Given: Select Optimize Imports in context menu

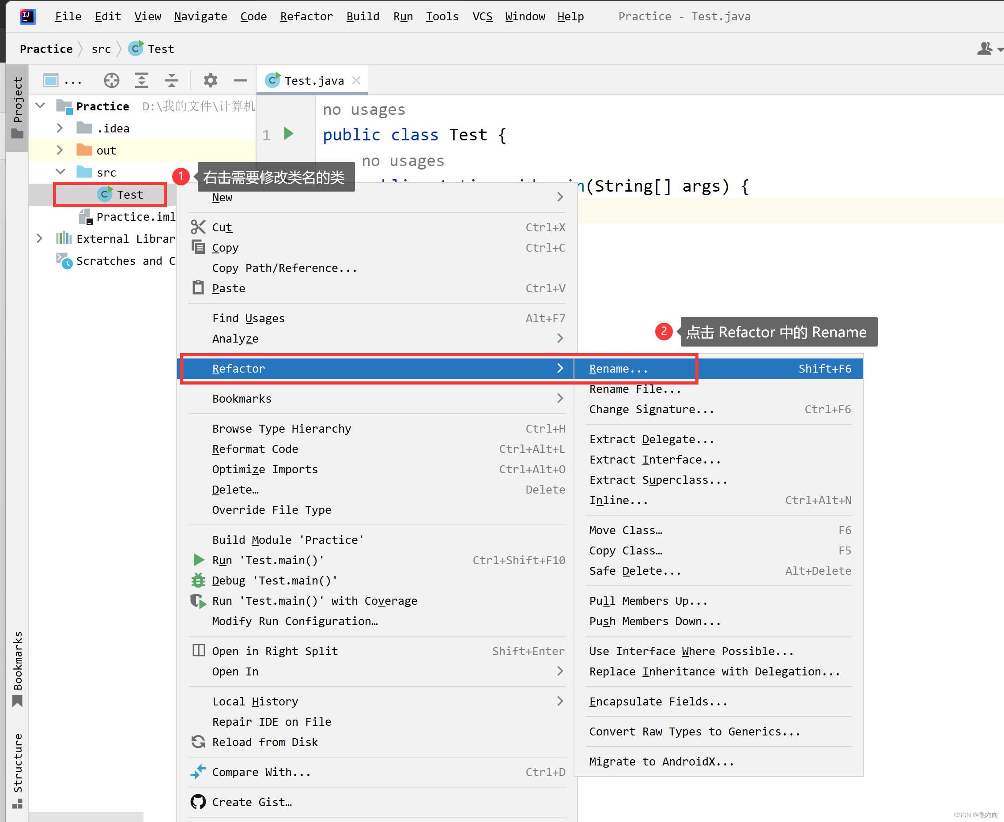Looking at the screenshot, I should pyautogui.click(x=377, y=469).
